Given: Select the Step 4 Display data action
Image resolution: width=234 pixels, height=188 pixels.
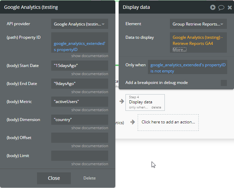Looking at the screenshot, I should pyautogui.click(x=145, y=102).
